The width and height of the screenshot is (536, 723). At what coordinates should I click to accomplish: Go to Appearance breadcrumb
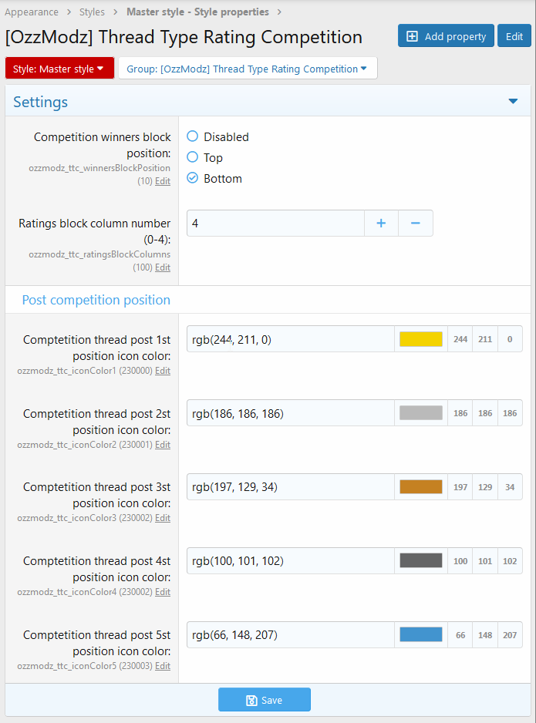[32, 12]
